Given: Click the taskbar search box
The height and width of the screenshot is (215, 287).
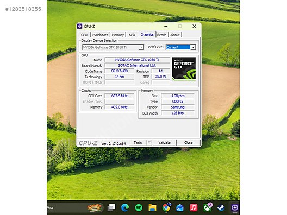Looking at the screenshot, I should [x=75, y=207].
